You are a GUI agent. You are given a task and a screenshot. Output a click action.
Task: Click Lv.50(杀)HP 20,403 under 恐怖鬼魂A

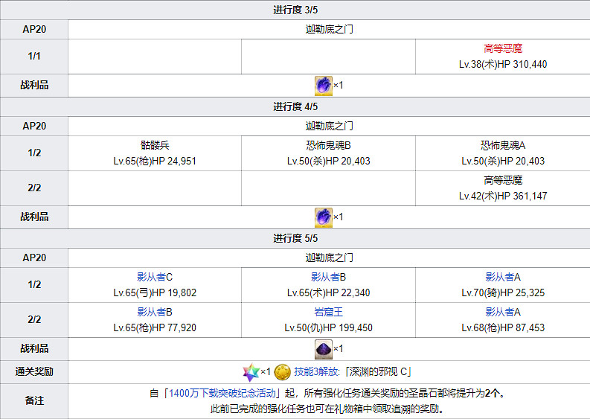[503, 161]
